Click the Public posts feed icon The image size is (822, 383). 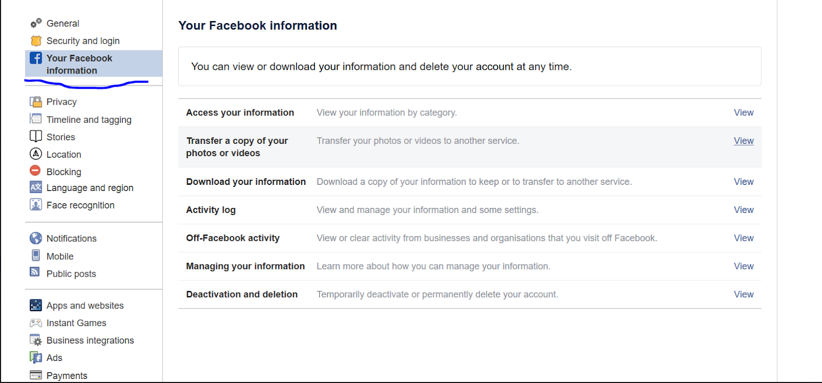coord(35,272)
